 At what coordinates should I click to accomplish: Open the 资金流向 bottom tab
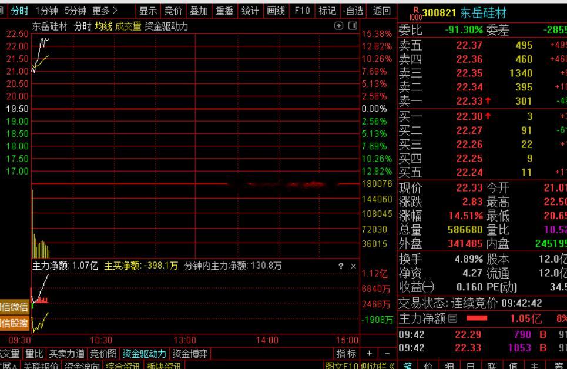(82, 365)
